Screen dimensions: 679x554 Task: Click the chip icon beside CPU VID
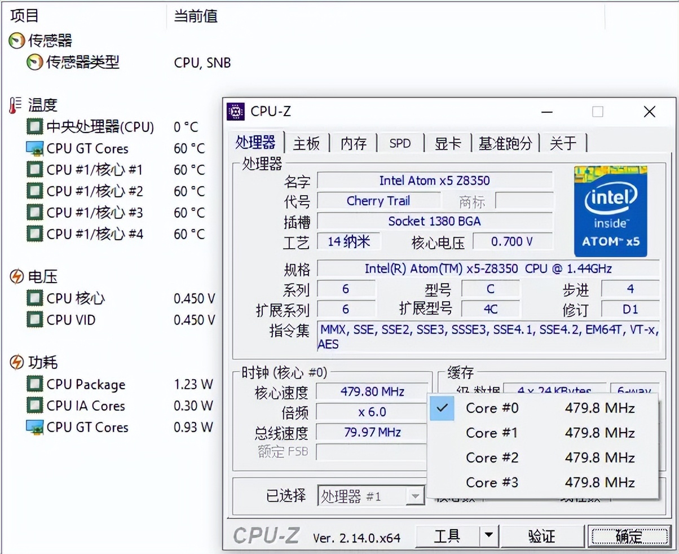[x=35, y=320]
